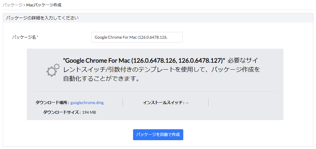Viewport: 316px width, 149px height.
Task: Click the ダウンロードサイズ label
Action: (62, 113)
